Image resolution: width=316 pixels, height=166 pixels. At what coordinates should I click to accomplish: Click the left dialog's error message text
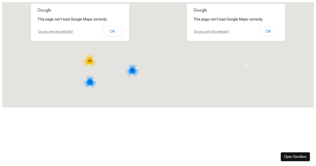pyautogui.click(x=73, y=19)
